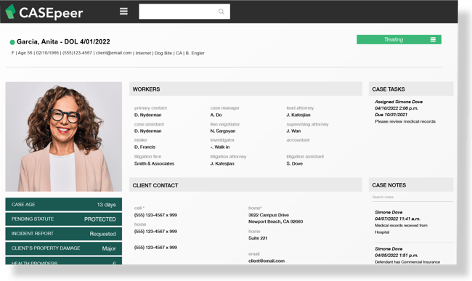
Task: Open the CLIENT CONTACT section header
Action: click(245, 185)
